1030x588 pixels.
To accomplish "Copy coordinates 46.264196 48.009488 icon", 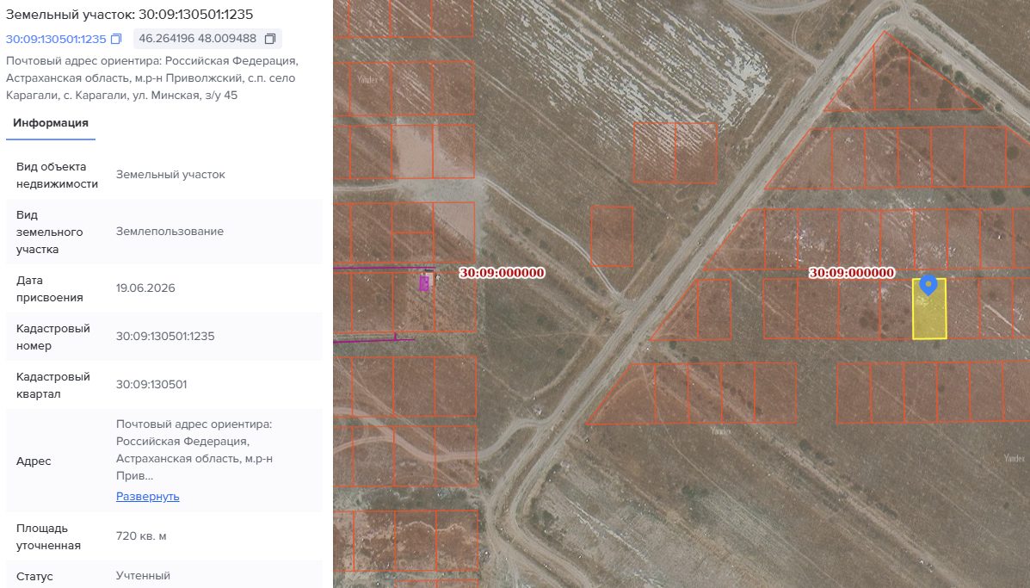I will [270, 39].
